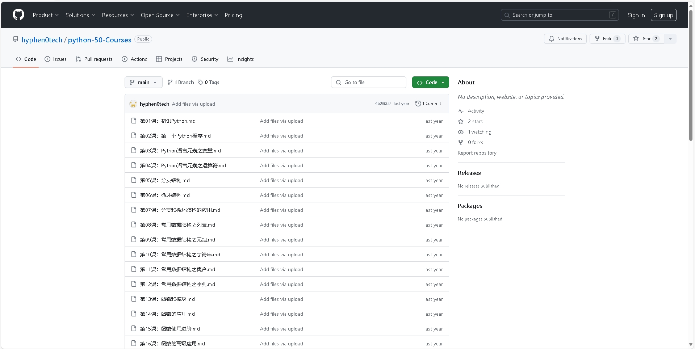Screen dimensions: 695x349
Task: Click file icon for 第14课：函数的应用.md
Action: tap(134, 314)
